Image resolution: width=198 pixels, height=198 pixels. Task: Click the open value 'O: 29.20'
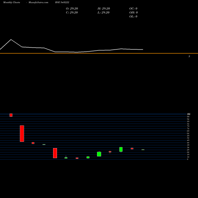pyautogui.click(x=72, y=9)
